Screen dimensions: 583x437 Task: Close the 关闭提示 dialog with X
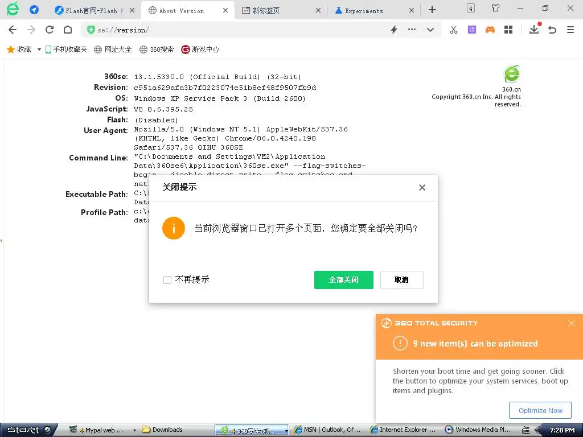(422, 188)
